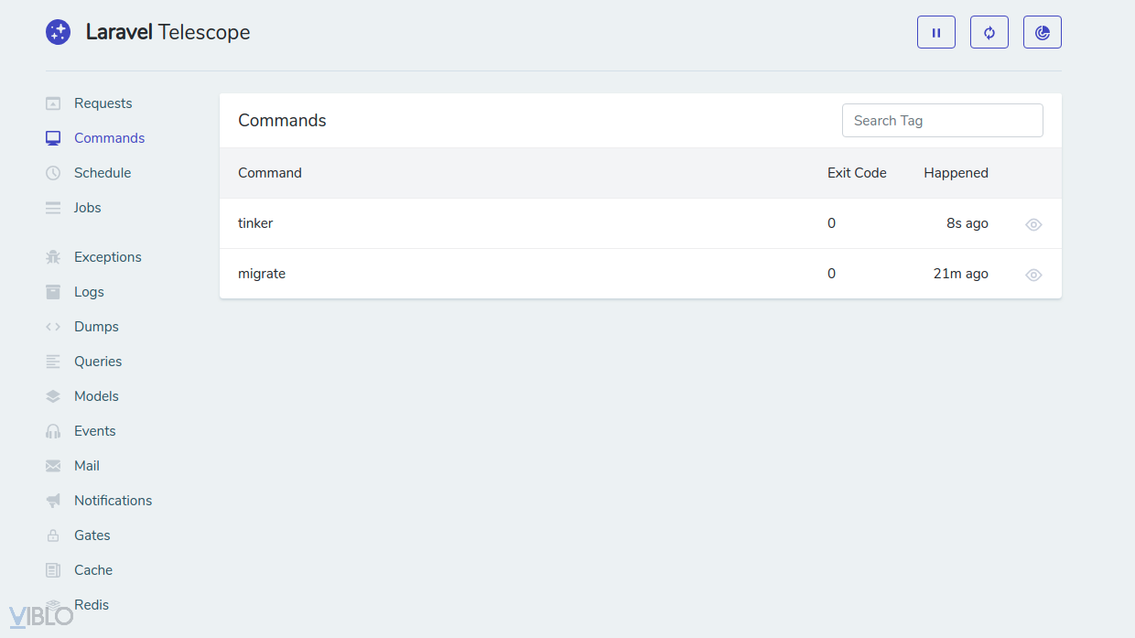Click the Laravel Telescope logo icon
The image size is (1135, 638).
pos(58,32)
